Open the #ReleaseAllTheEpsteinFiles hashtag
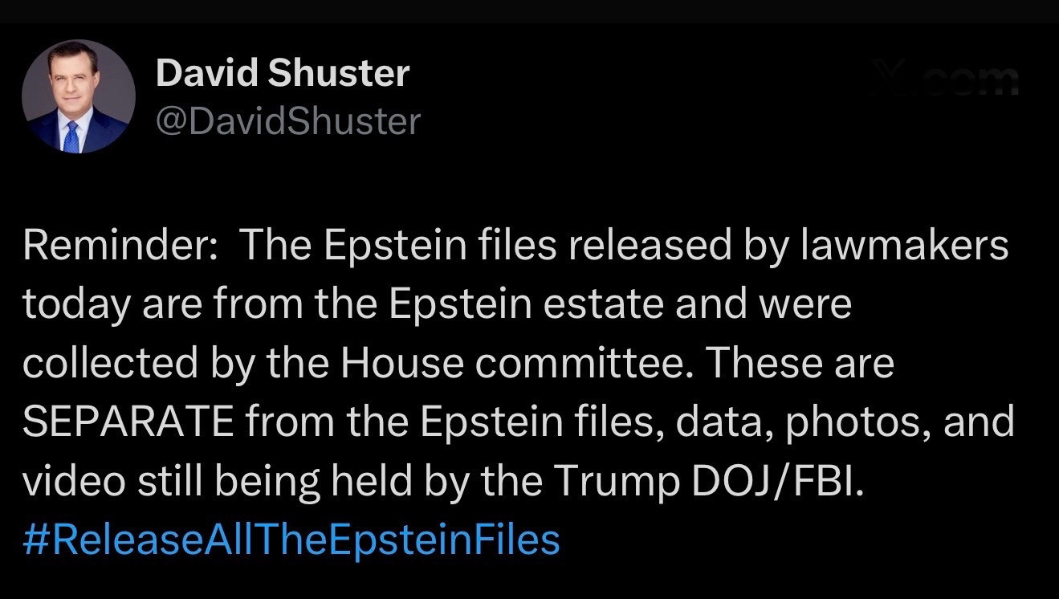This screenshot has width=1059, height=599. (x=291, y=540)
